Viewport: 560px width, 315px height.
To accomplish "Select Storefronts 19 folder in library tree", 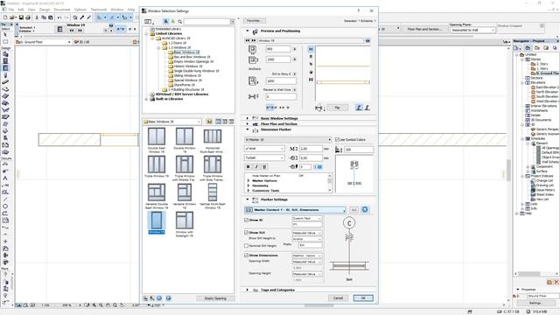I will click(185, 85).
